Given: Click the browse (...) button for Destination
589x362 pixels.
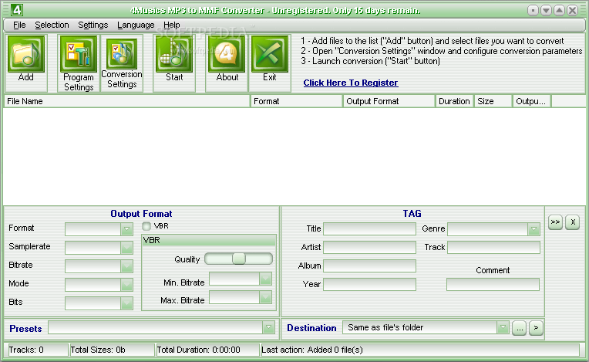Looking at the screenshot, I should pyautogui.click(x=519, y=328).
